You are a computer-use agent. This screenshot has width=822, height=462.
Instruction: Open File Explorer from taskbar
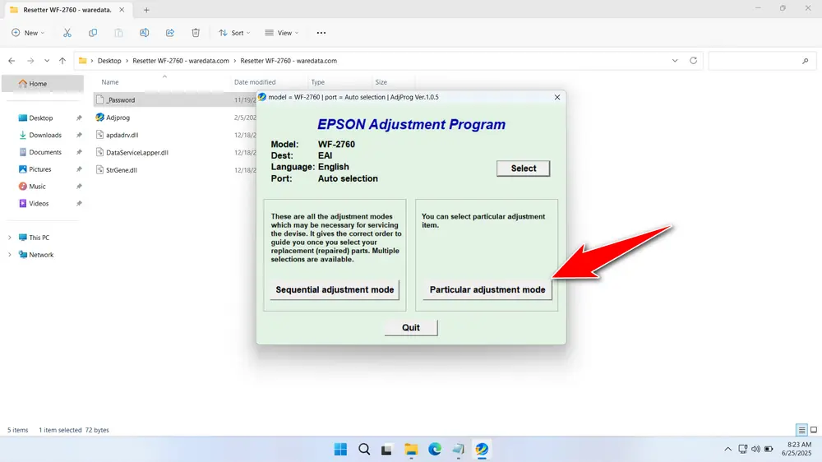[411, 450]
